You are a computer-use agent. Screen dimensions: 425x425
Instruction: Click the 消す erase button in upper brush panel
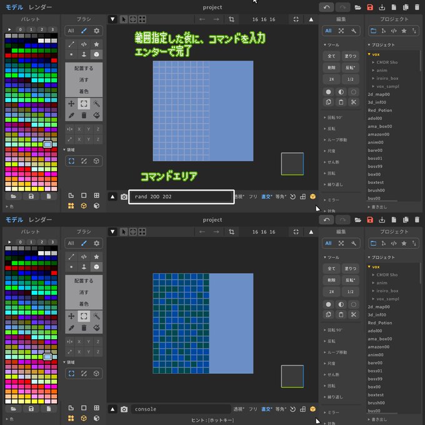click(83, 80)
